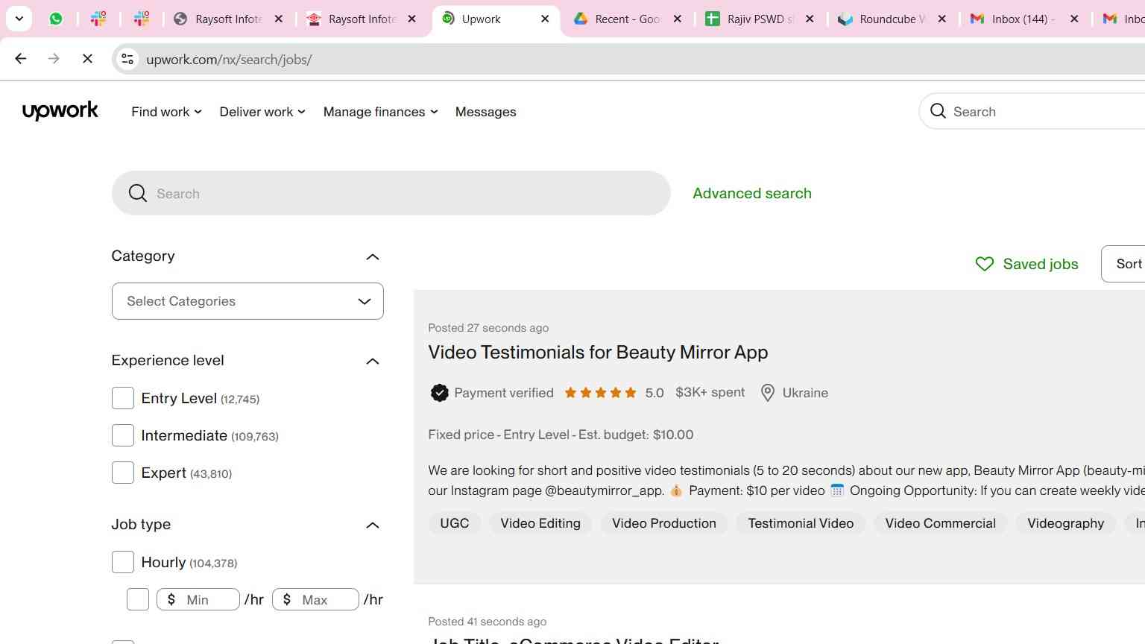Click the Min hourly rate field
This screenshot has height=644, width=1145.
click(x=198, y=599)
